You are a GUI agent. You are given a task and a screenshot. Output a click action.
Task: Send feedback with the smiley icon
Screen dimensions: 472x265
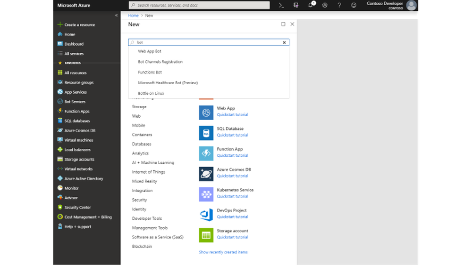(x=354, y=5)
